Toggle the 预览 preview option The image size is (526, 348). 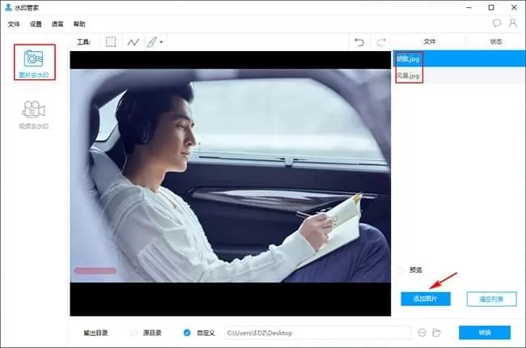coord(401,270)
